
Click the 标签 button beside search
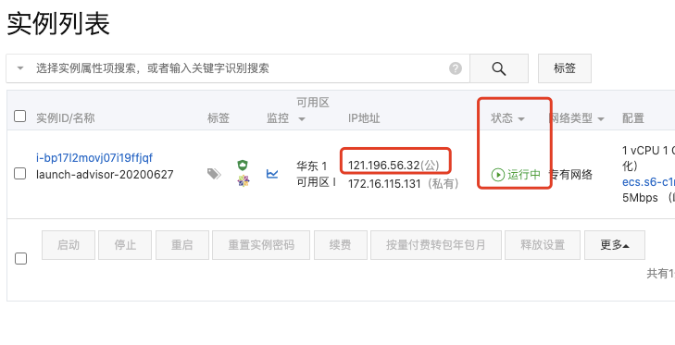(x=565, y=68)
